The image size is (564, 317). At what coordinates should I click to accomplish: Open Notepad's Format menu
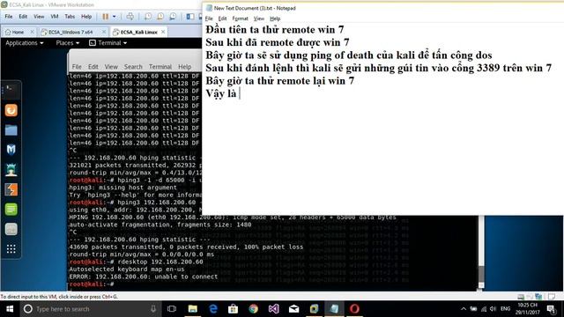[x=240, y=18]
